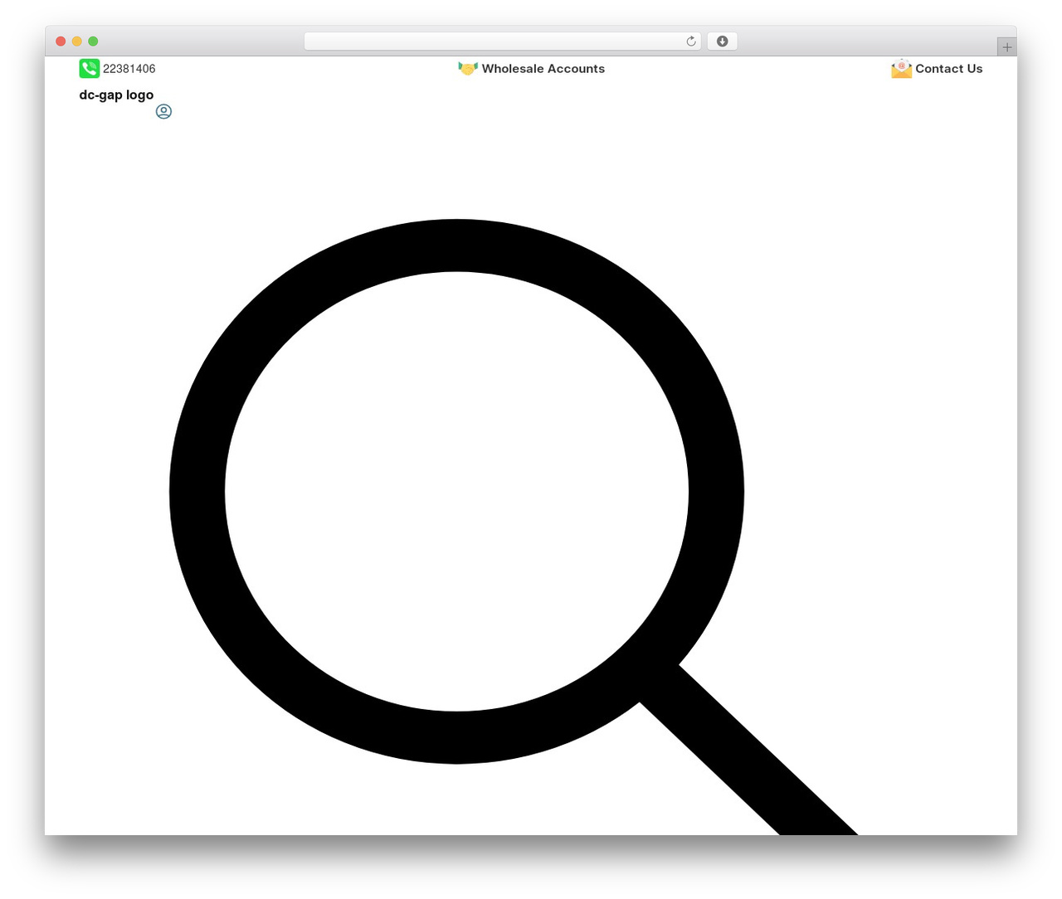
Task: Click the handshake icon beside Wholesale Accounts
Action: (468, 68)
